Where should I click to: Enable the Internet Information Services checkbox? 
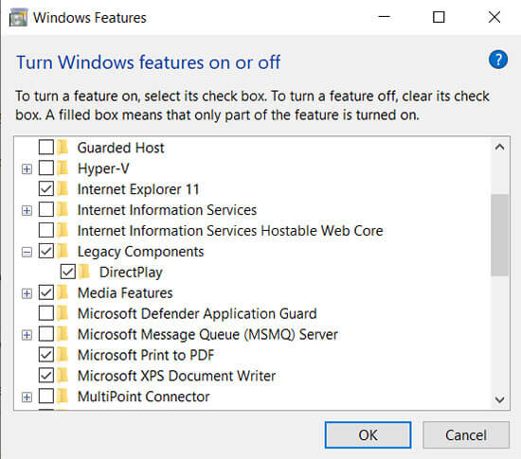[46, 209]
